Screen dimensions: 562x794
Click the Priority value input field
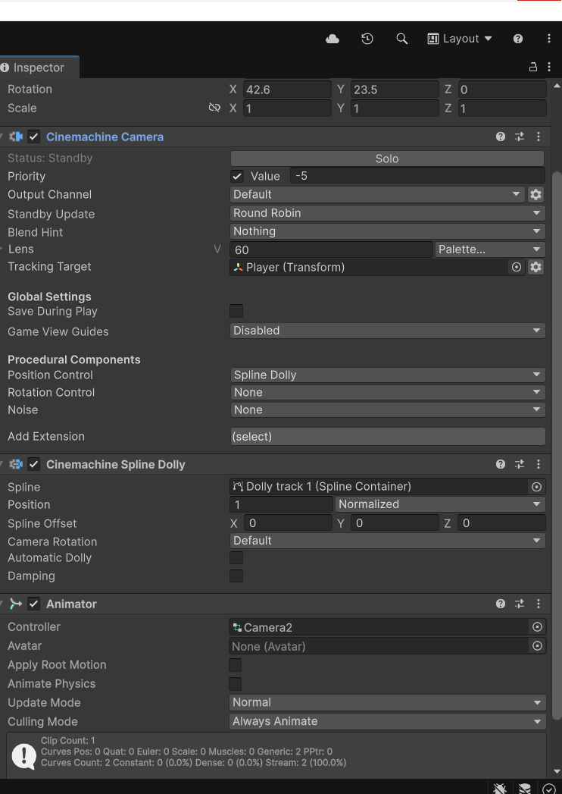[x=417, y=176]
